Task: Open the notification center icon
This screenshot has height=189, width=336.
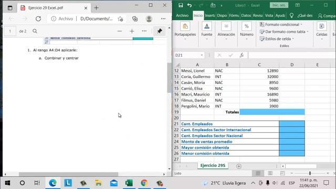Action: pyautogui.click(x=326, y=183)
